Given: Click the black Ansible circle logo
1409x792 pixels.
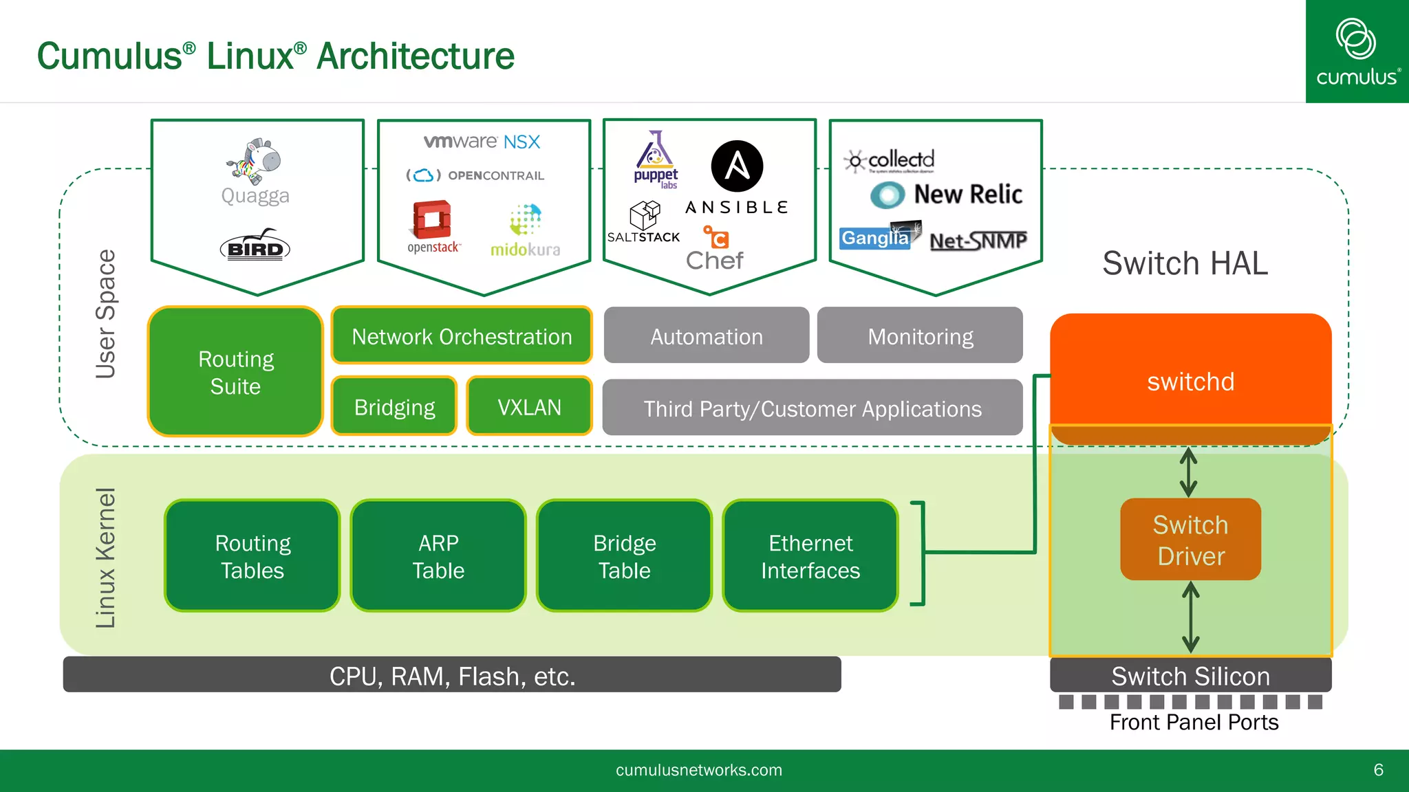Looking at the screenshot, I should coord(737,166).
